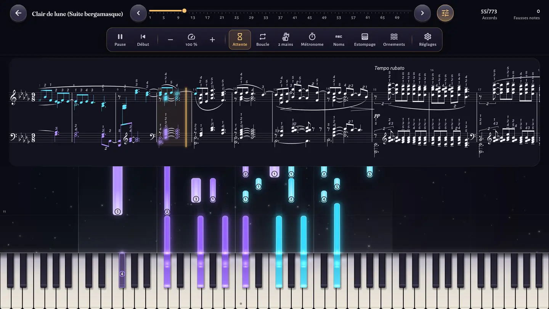Seek to measure 1 on the timeline
549x309 pixels.
pyautogui.click(x=150, y=18)
